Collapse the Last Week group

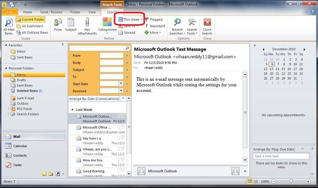point(72,110)
